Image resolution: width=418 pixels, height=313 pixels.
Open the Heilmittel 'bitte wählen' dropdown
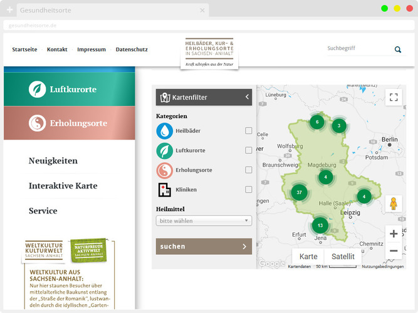204,221
